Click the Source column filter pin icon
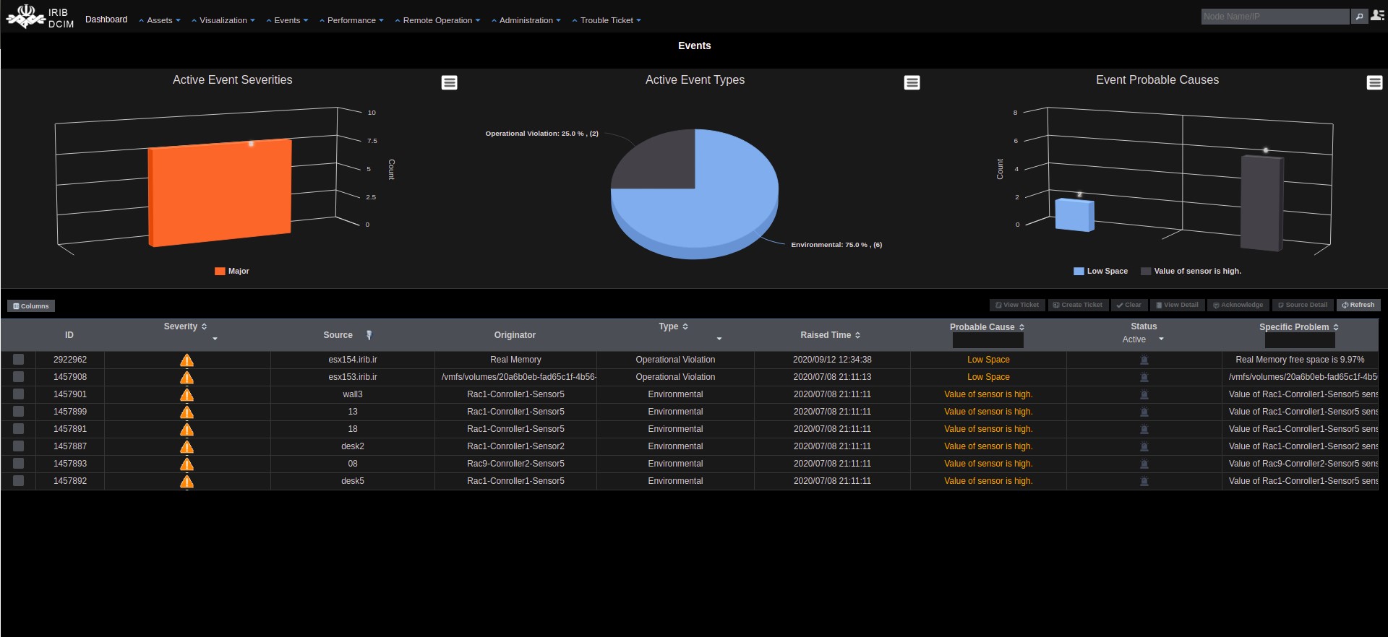Viewport: 1388px width, 637px height. click(369, 335)
